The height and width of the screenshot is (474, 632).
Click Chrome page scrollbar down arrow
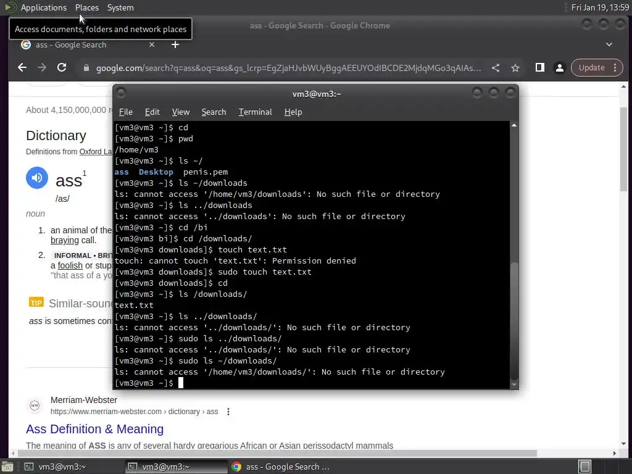pyautogui.click(x=623, y=443)
